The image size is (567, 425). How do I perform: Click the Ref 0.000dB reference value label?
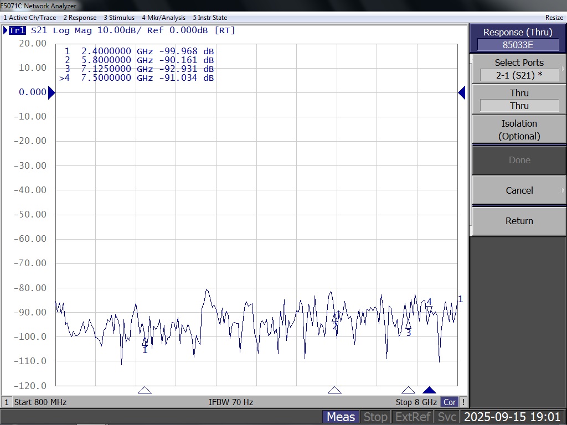click(x=178, y=30)
